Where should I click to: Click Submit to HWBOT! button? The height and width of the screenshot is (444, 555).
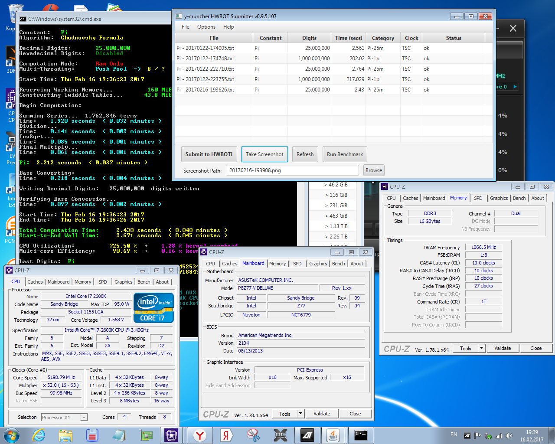point(209,154)
